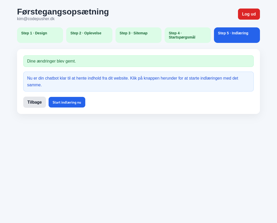Go to Step 3 · Sitemap tab
The image size is (277, 223).
pyautogui.click(x=138, y=35)
